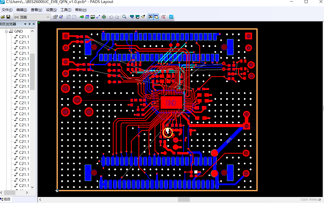Screen dimensions: 324x203
Task: Open the BGA toolbar icon
Action: click(104, 17)
